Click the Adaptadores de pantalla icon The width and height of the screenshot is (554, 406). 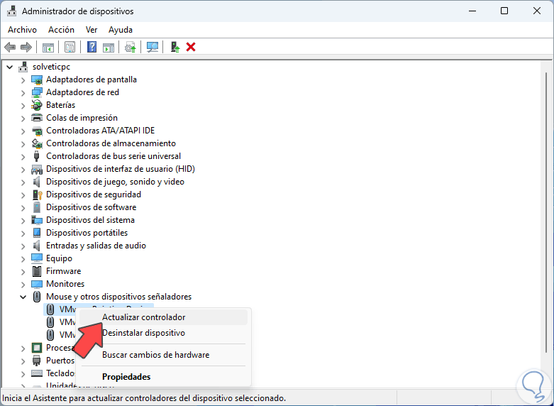(x=37, y=79)
